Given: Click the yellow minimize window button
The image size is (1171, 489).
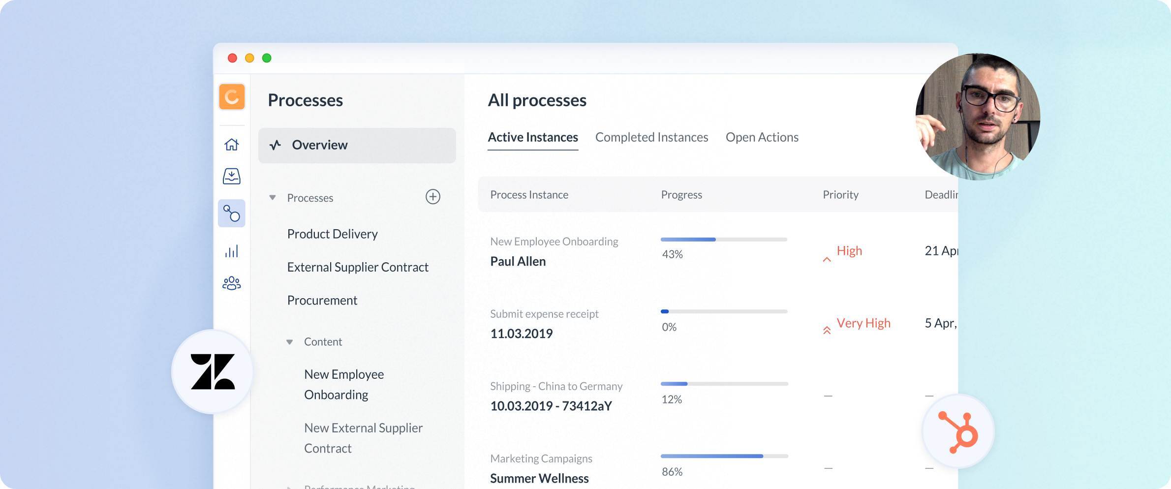Looking at the screenshot, I should pos(249,58).
